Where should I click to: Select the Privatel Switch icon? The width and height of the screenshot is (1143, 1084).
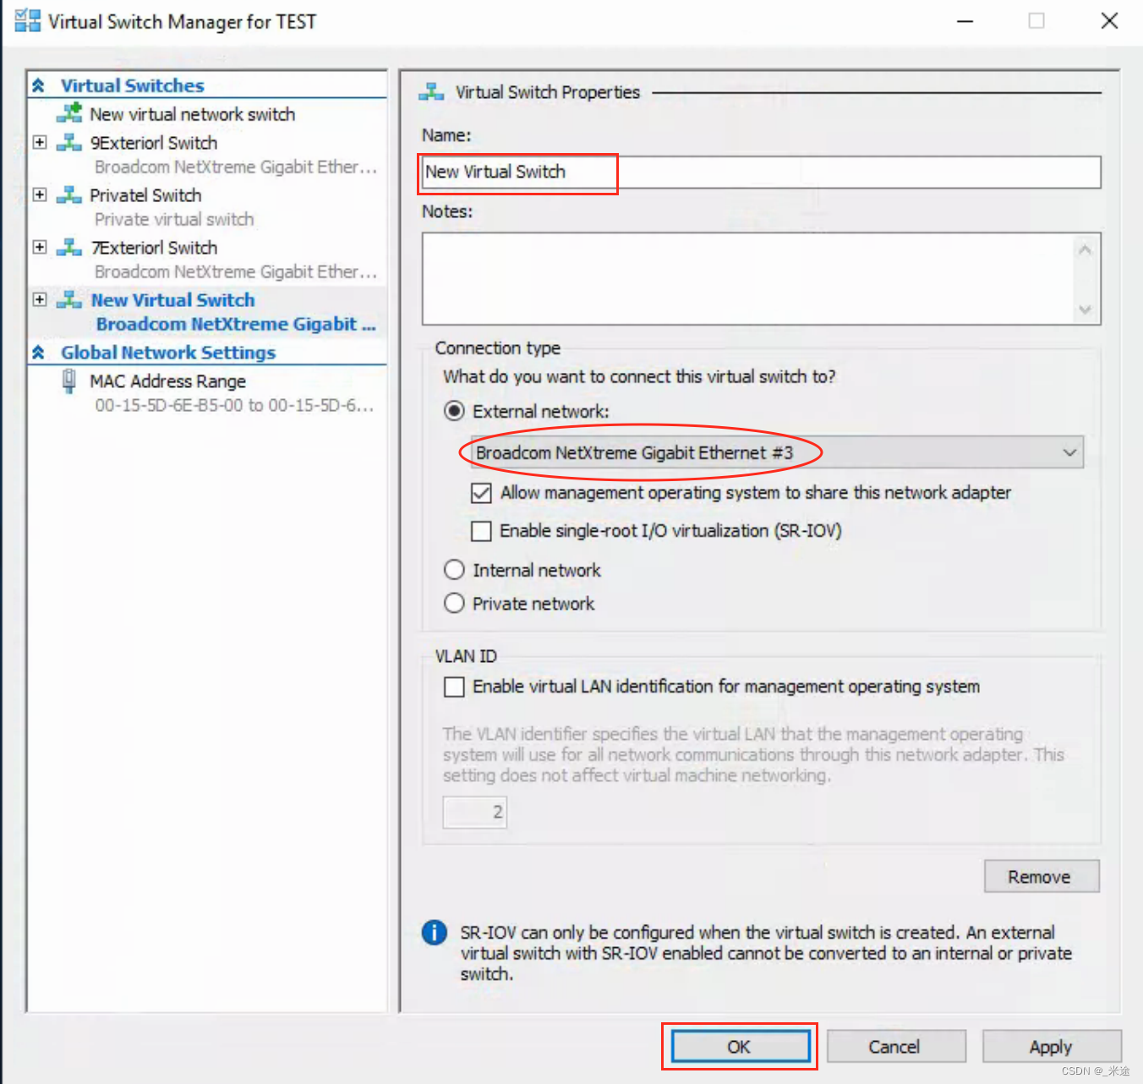[x=69, y=195]
